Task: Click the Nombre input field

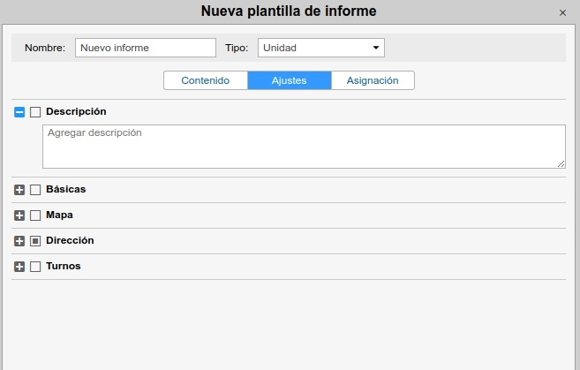Action: 146,48
